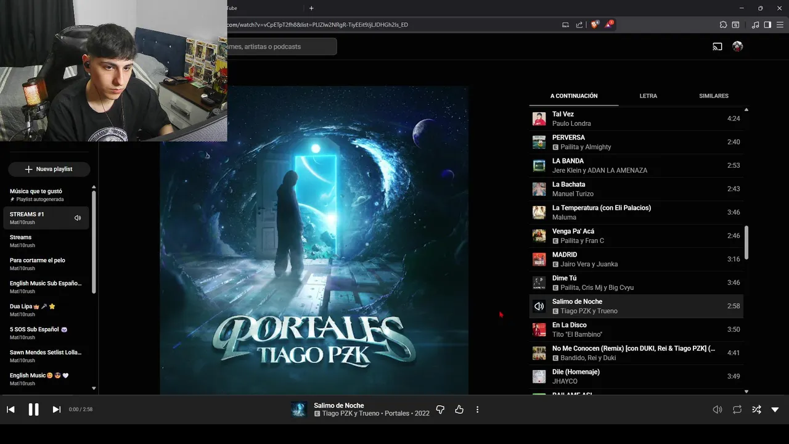Image resolution: width=789 pixels, height=444 pixels.
Task: Open more options menu in player bar
Action: (477, 409)
